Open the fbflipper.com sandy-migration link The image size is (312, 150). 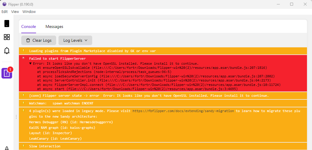pyautogui.click(x=183, y=111)
